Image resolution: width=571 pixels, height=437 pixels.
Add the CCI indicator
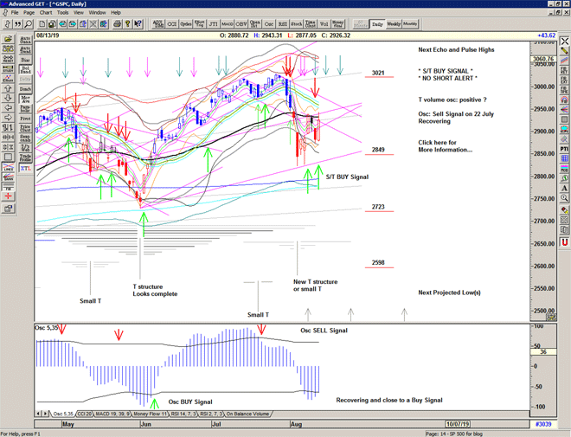point(172,24)
